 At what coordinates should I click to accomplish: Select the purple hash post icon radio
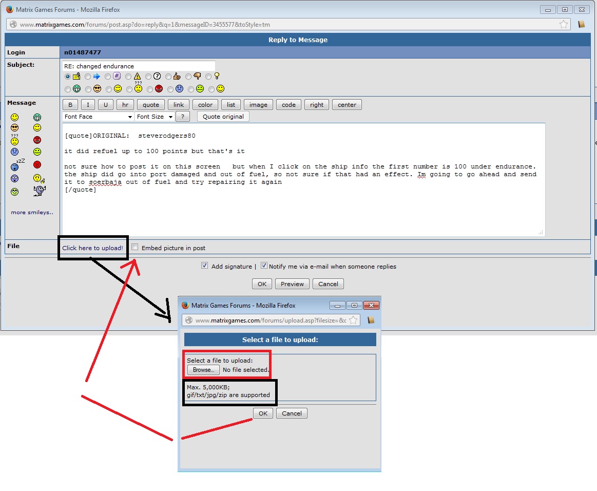click(x=108, y=77)
